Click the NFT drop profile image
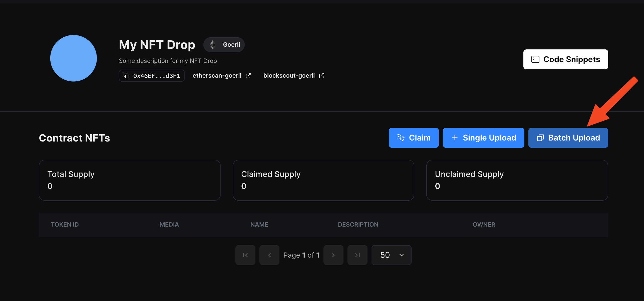644x301 pixels. [x=74, y=58]
